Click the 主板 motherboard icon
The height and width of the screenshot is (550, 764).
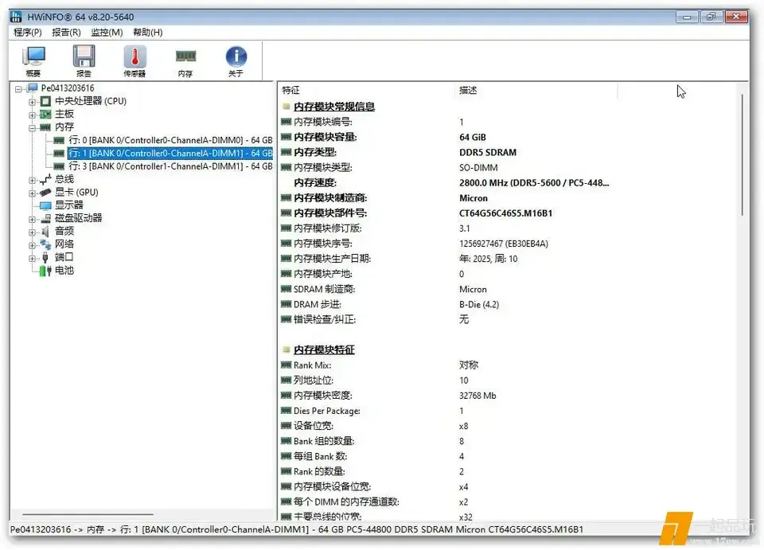tap(45, 115)
